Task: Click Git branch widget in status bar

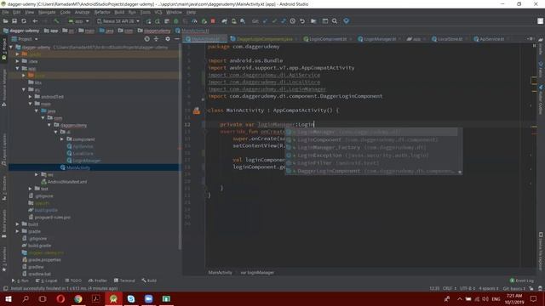Action: point(513,288)
